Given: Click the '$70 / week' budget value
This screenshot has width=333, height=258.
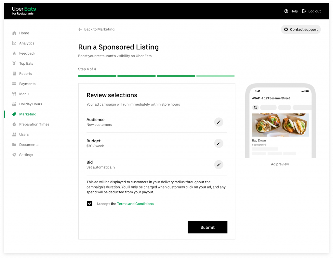Looking at the screenshot, I should 95,146.
